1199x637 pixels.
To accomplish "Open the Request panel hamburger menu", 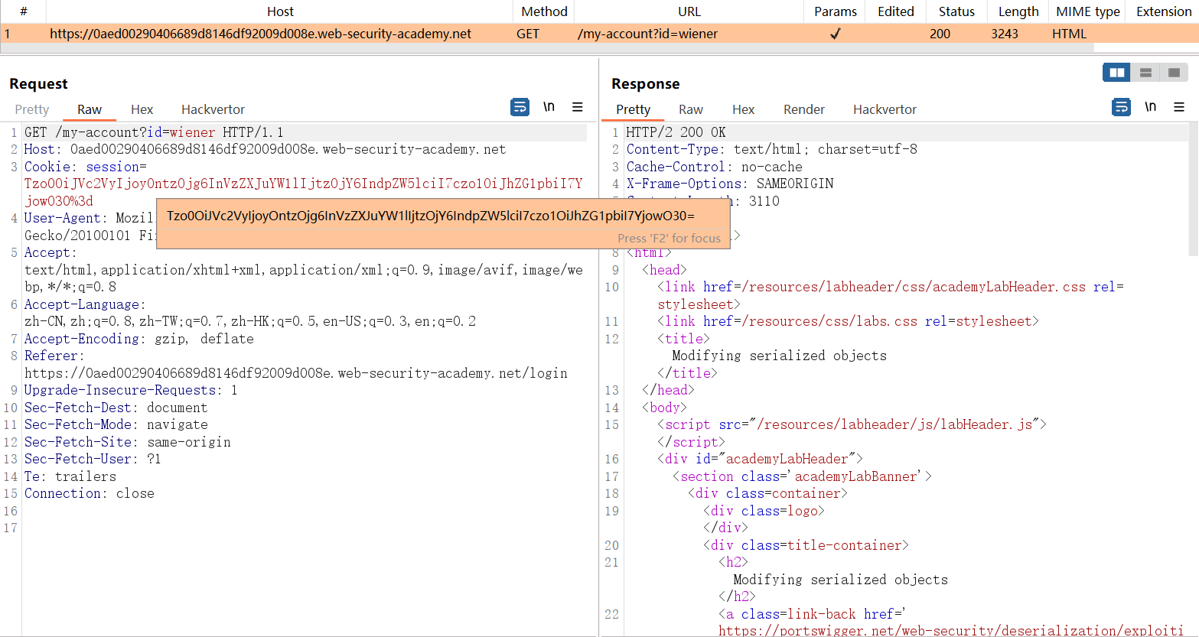I will [578, 108].
